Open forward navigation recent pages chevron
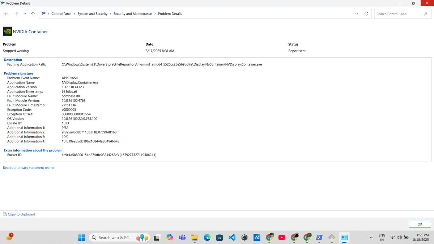 click(25, 13)
